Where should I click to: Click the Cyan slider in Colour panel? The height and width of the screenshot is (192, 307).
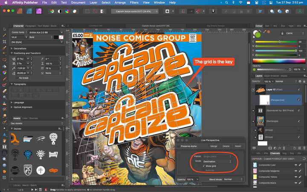point(276,42)
